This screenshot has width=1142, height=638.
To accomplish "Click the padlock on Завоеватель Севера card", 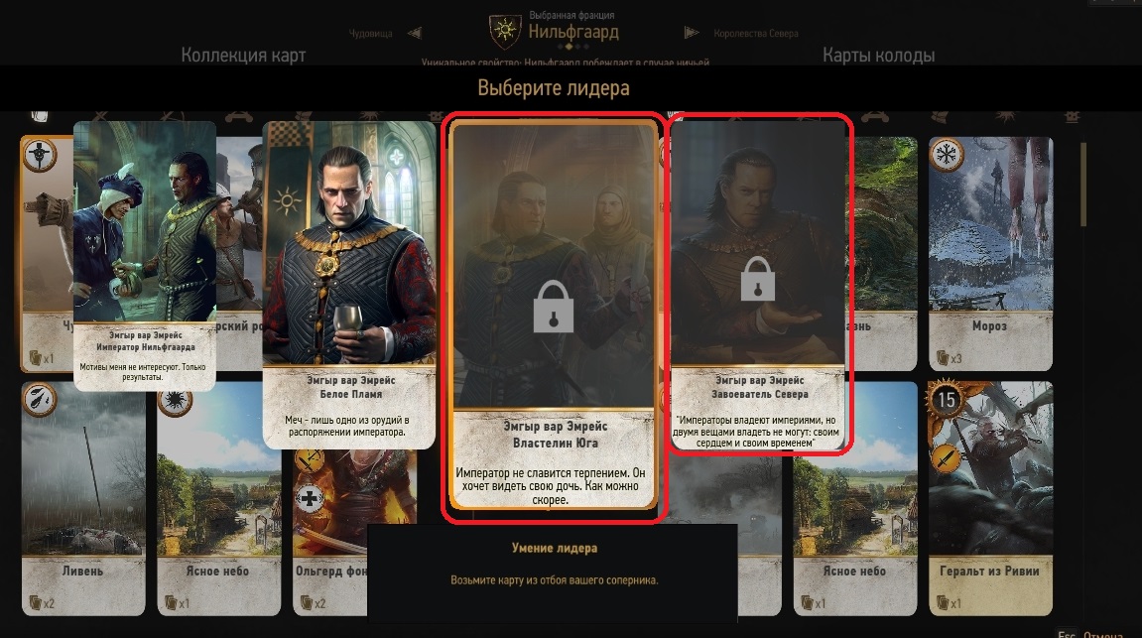I will pyautogui.click(x=757, y=279).
